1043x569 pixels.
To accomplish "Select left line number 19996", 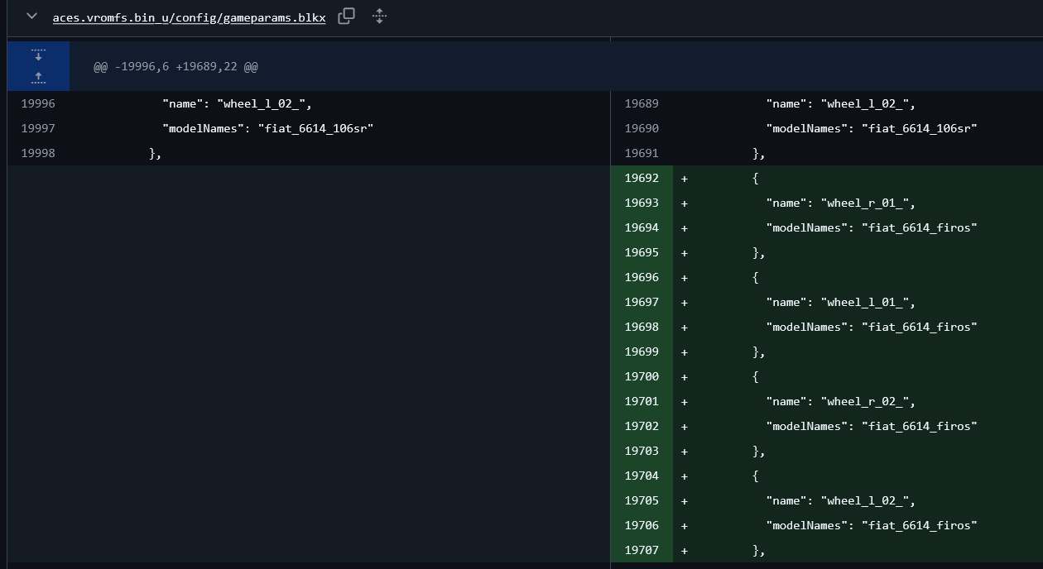I will tap(38, 103).
